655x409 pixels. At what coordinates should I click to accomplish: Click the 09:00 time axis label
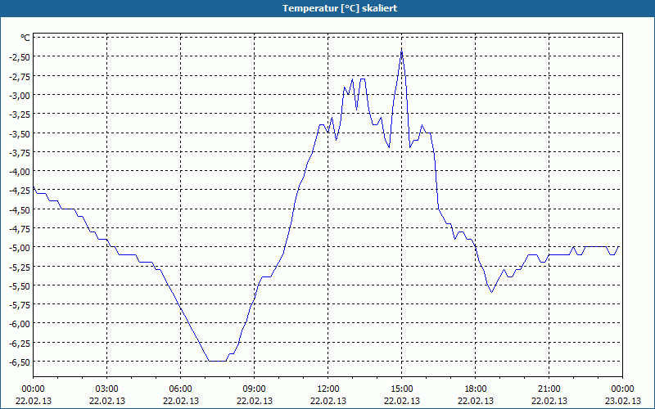tap(255, 389)
